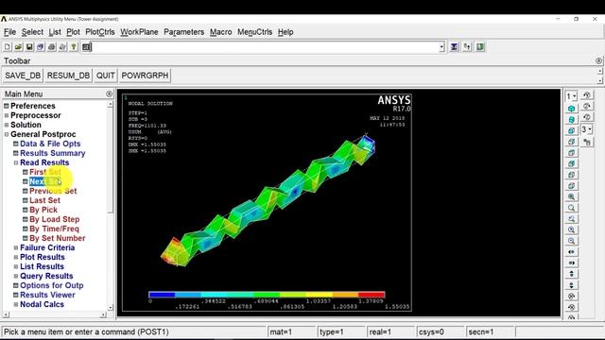Expand the Plot Results node
605x340 pixels.
point(16,257)
